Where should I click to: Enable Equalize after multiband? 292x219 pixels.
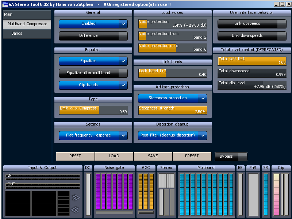coord(93,73)
